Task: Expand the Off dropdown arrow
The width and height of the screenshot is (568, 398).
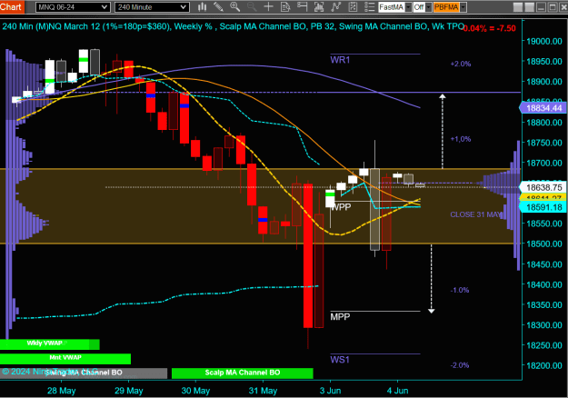Action: tap(429, 7)
